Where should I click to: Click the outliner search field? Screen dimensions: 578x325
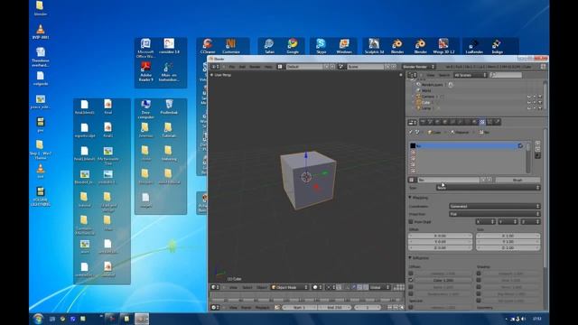click(506, 75)
